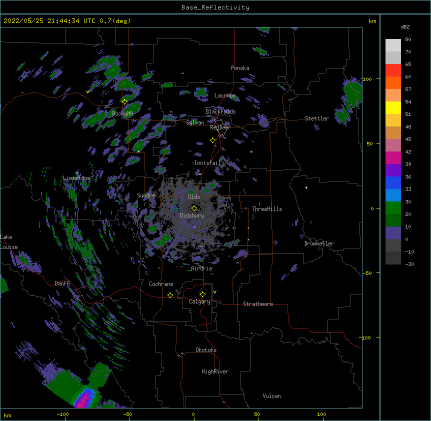Pick the magenta 42-39 dBZ legend swatch
Screen dimensions: 431x421
[x=393, y=158]
